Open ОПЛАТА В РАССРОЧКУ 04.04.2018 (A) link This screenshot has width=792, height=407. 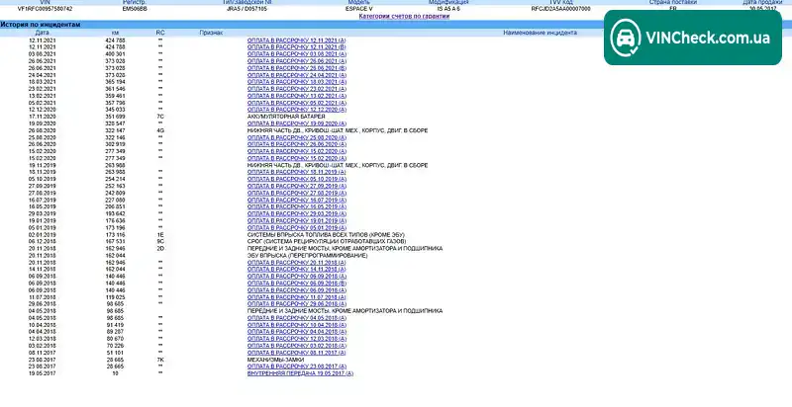coord(296,332)
